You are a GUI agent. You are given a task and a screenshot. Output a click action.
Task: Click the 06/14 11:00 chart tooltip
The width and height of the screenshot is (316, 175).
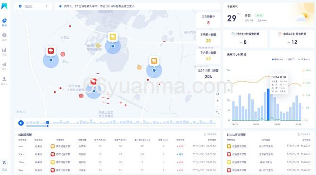click(279, 84)
